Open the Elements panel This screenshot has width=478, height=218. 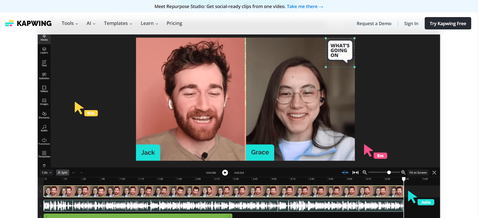coord(44,115)
